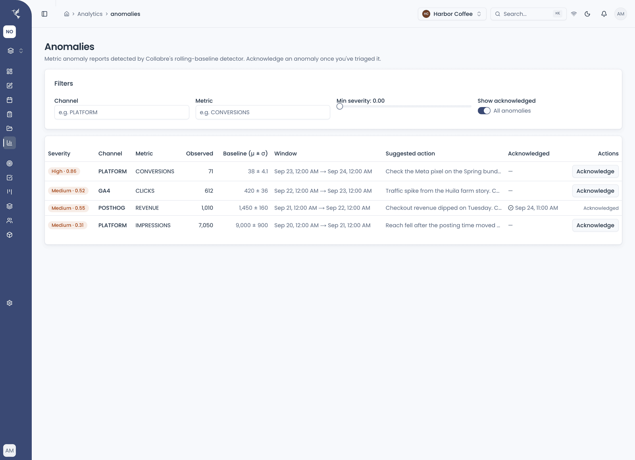Image resolution: width=635 pixels, height=460 pixels.
Task: Acknowledge the PLATFORM IMPRESSIONS anomaly
Action: [x=595, y=225]
